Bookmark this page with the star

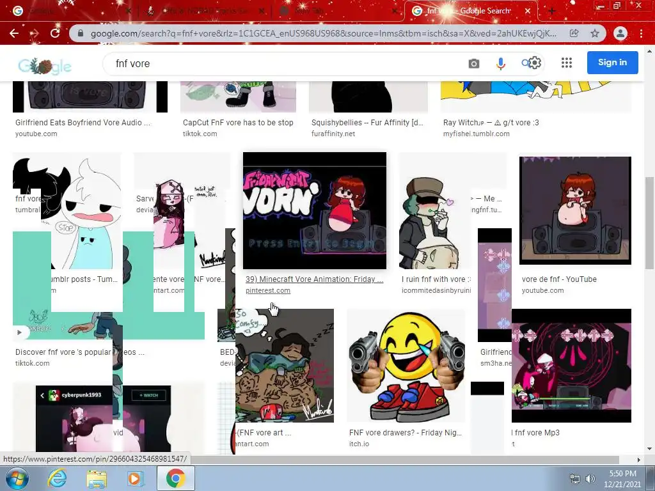pyautogui.click(x=595, y=33)
